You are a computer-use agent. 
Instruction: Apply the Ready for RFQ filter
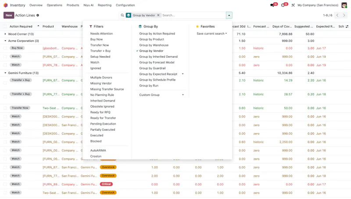(x=100, y=112)
